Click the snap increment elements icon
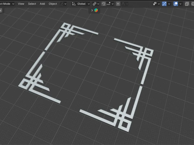The height and width of the screenshot is (145, 194). point(108,4)
